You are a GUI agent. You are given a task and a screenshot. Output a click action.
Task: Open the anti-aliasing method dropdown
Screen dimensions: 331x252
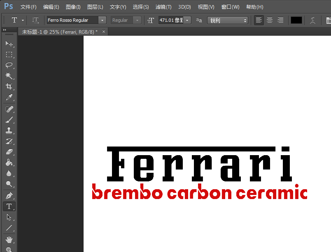(227, 21)
